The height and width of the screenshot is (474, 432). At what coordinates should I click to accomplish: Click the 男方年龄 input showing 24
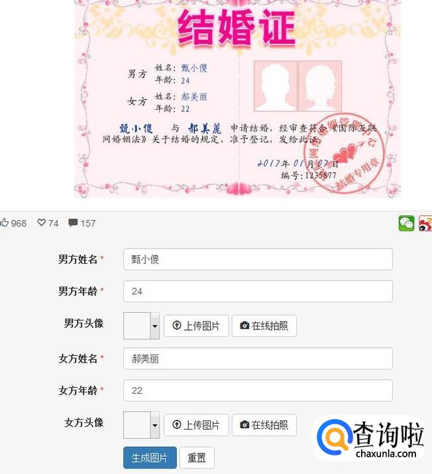point(258,291)
